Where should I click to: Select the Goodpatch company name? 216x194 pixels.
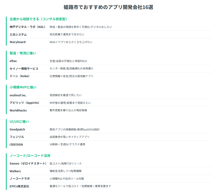click(x=17, y=129)
